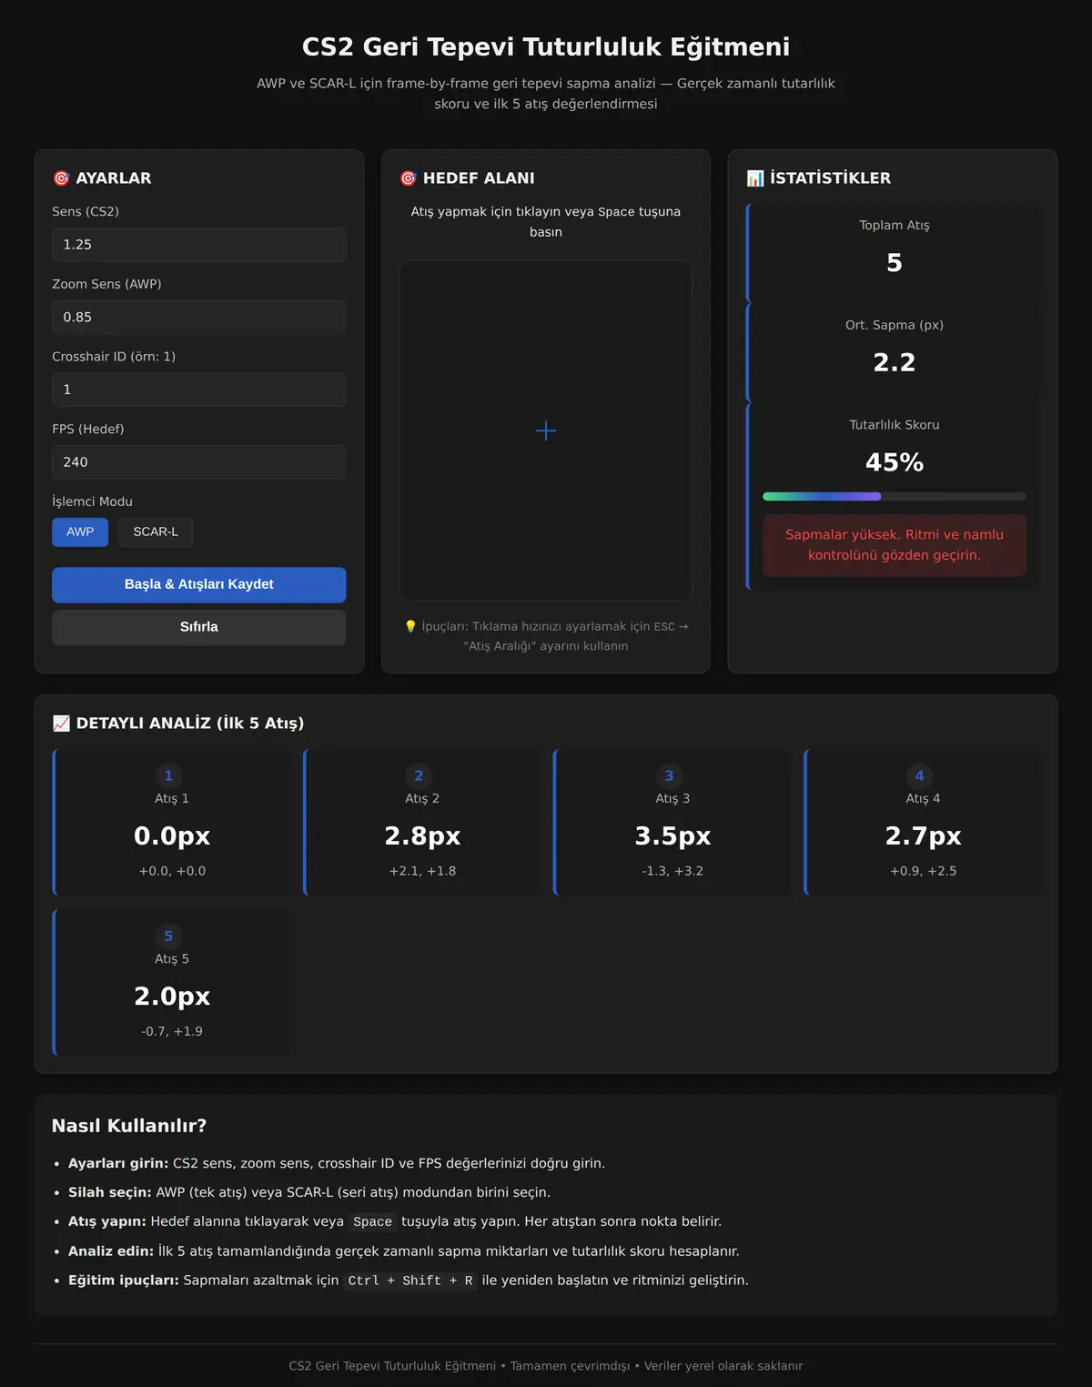Focus the Zoom Sens (AWP) field

[199, 318]
